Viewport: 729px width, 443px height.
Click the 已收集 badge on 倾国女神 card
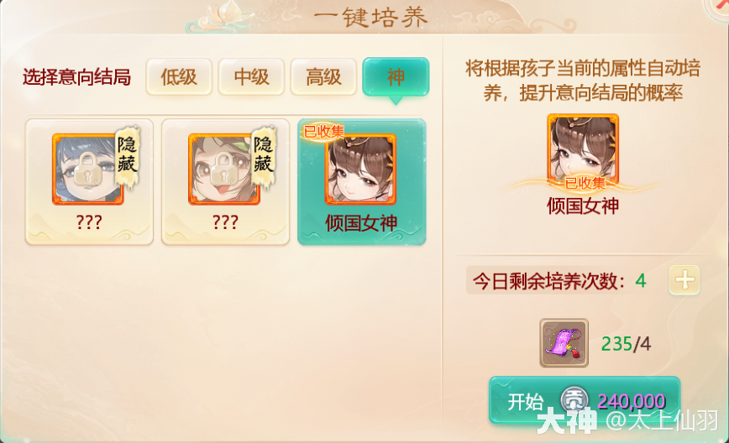coord(324,132)
